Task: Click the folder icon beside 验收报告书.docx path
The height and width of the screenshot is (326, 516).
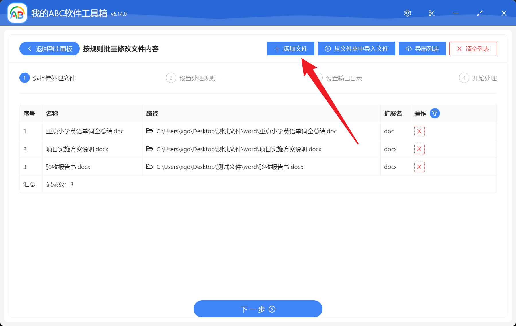Action: click(150, 167)
